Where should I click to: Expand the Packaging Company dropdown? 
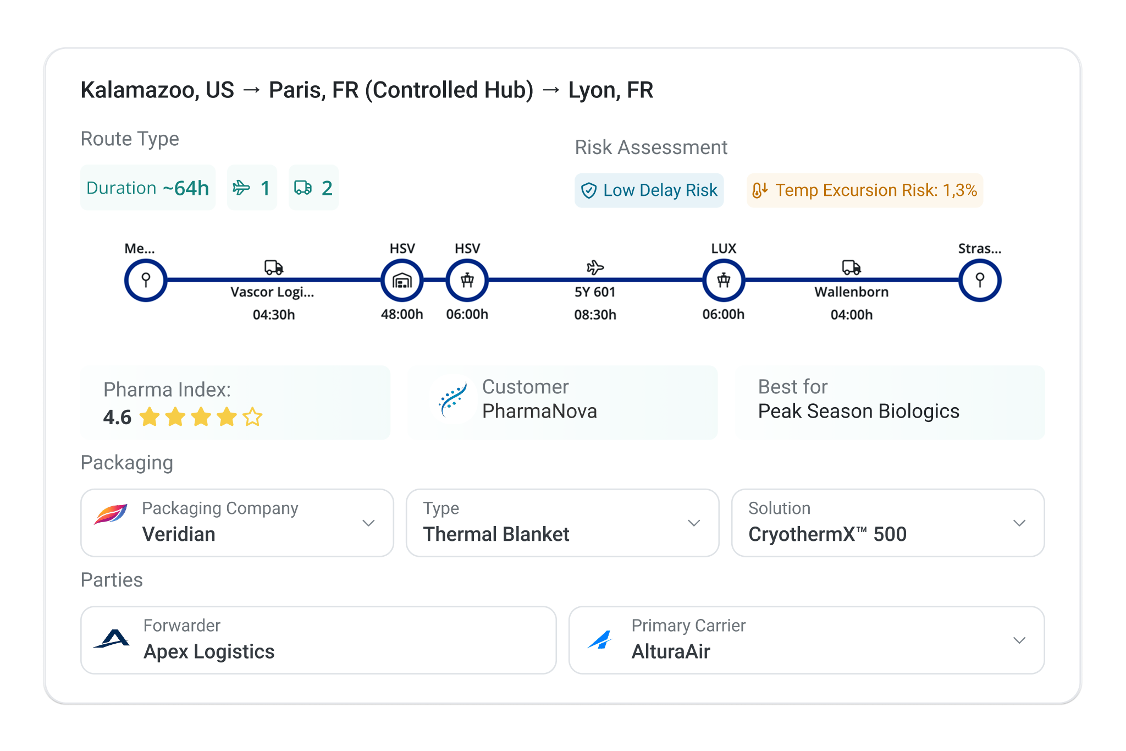[368, 523]
